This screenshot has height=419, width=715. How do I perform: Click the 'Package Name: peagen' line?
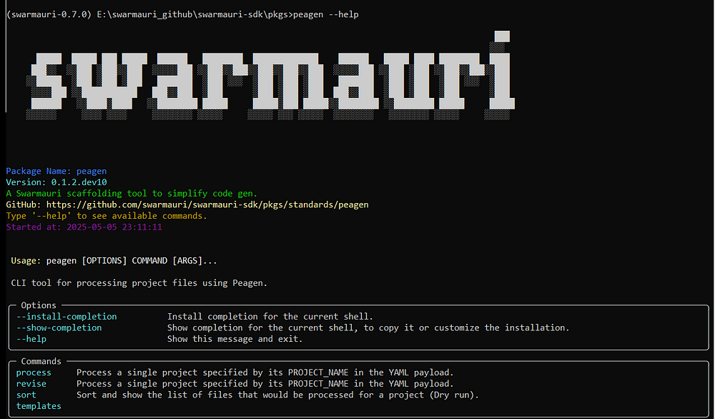pos(56,171)
